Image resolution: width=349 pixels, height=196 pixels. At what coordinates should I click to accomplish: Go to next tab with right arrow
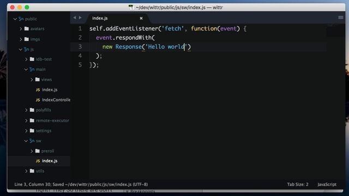pos(80,18)
